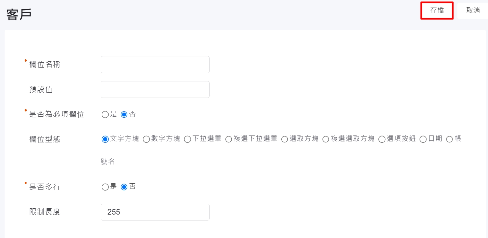
Task: Click into the 預設值 input field
Action: (155, 90)
